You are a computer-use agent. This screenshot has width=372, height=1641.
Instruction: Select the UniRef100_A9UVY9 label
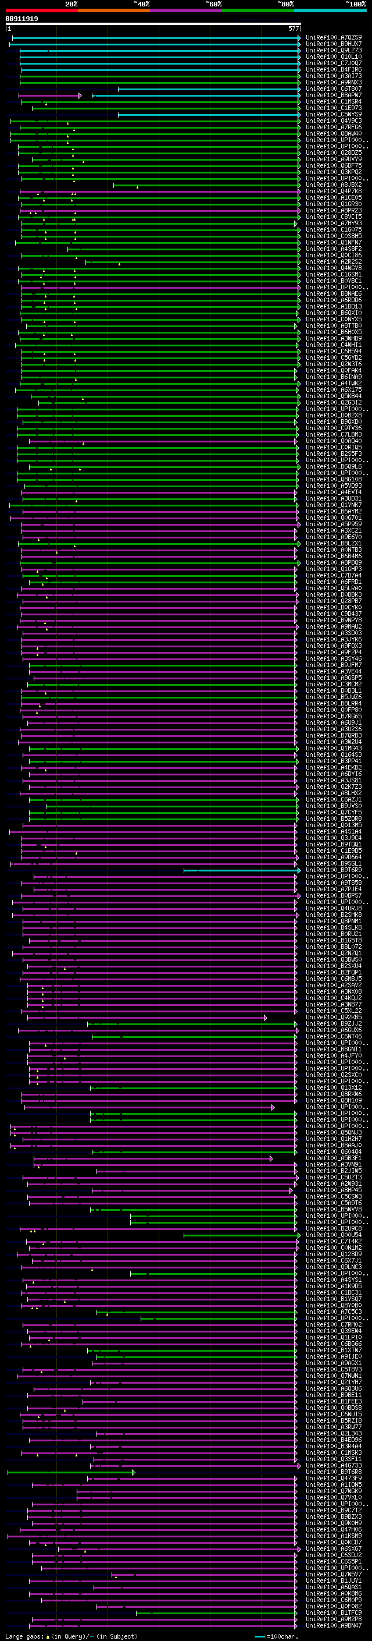(x=334, y=160)
